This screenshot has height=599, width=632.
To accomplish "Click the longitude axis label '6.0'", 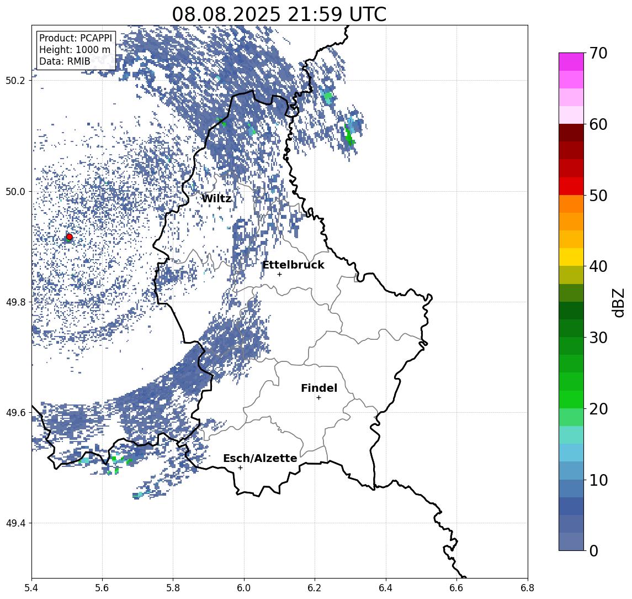I will 244,588.
